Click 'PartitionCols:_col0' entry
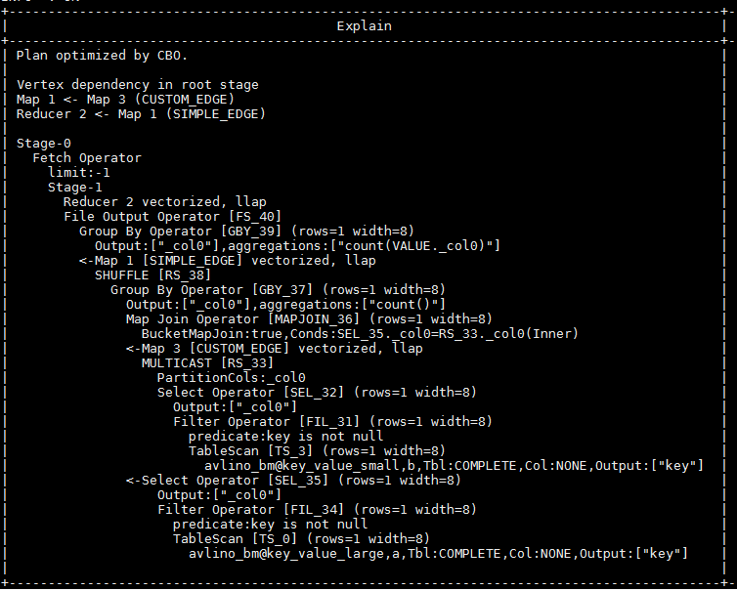Image resolution: width=737 pixels, height=591 pixels. coord(232,377)
